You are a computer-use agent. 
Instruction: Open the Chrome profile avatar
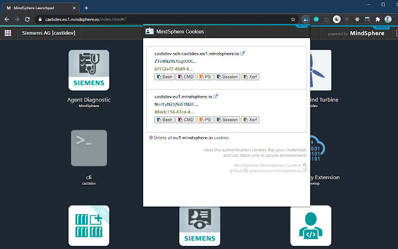click(x=388, y=19)
